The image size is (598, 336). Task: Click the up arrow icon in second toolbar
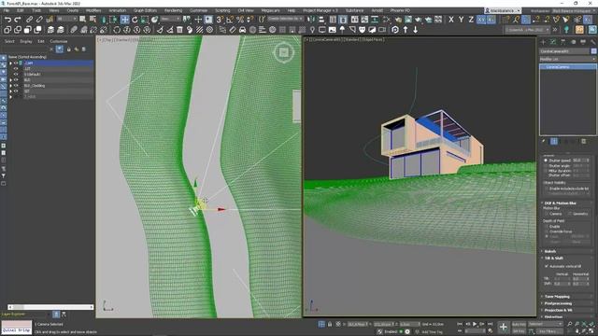406,30
